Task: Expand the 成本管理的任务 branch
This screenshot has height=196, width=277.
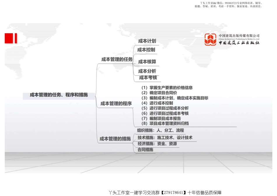Action: click(116, 59)
